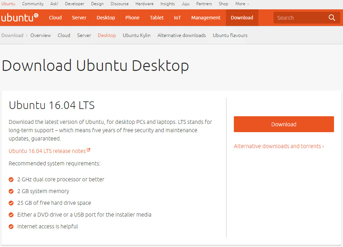Click the text 'Internet access is helpful'
This screenshot has width=343, height=247.
coord(47,226)
